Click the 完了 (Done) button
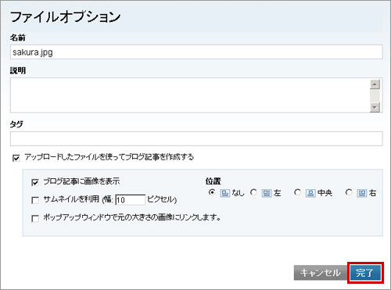The image size is (391, 290). pos(365,273)
